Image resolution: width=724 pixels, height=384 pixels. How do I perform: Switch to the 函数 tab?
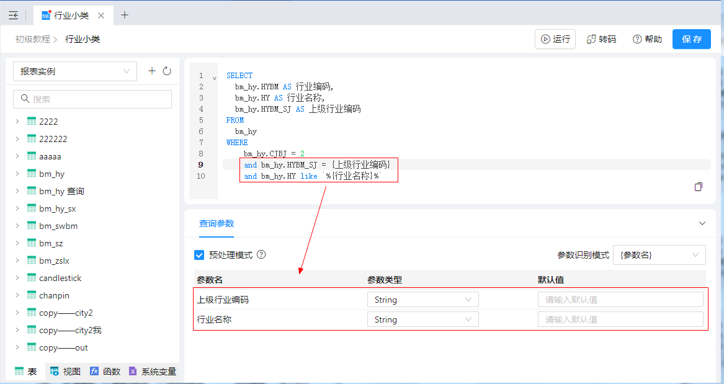pos(105,372)
